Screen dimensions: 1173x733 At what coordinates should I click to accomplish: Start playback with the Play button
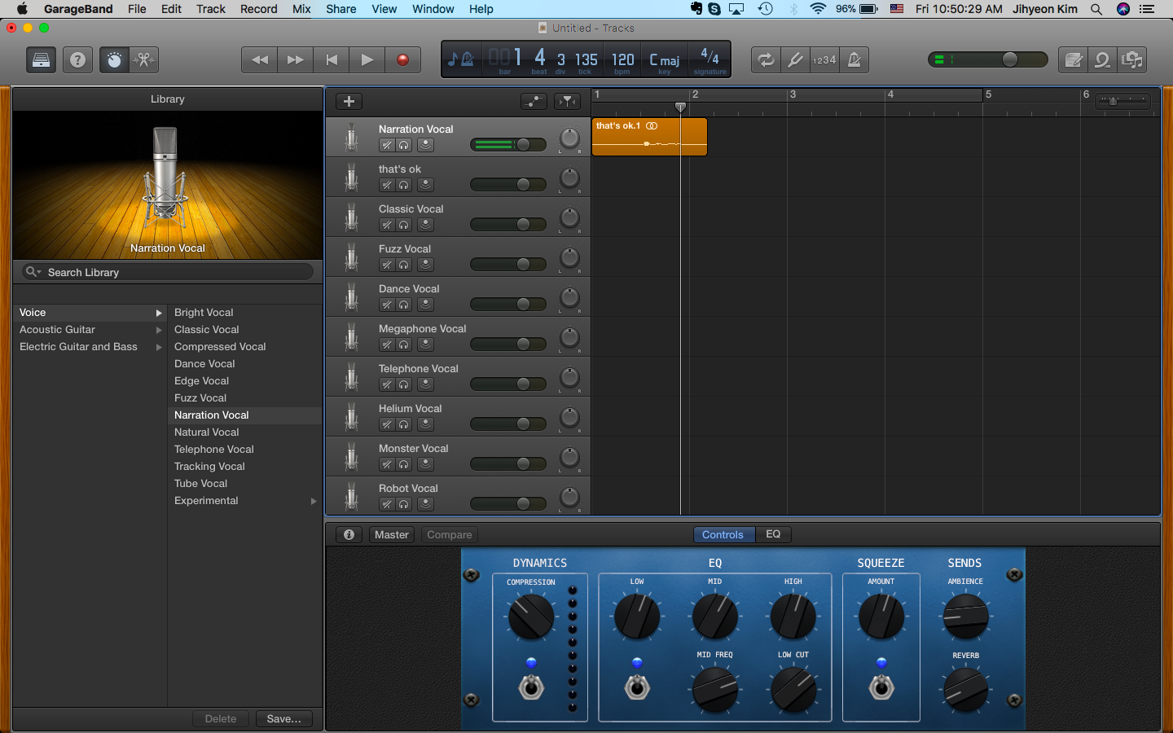tap(367, 60)
